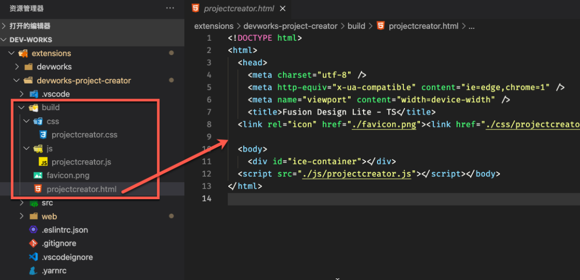Click the 资源管理器 panel title

tap(27, 8)
